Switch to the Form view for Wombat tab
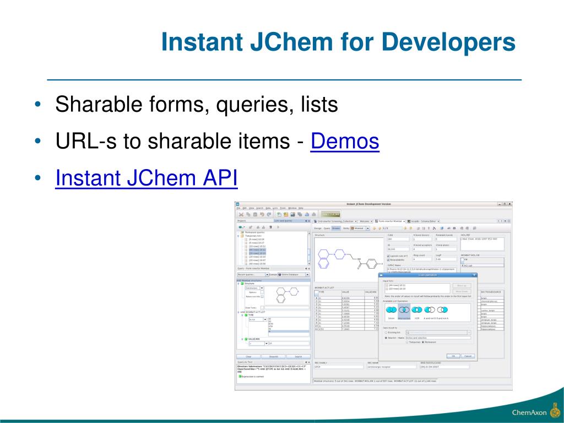The height and width of the screenshot is (423, 564). pos(390,221)
